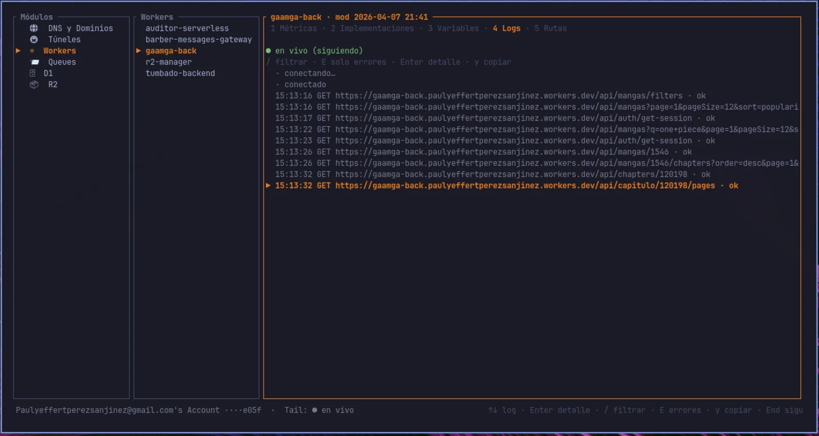Click the Tail status dot in footer
Screen dimensions: 819x436
point(314,410)
